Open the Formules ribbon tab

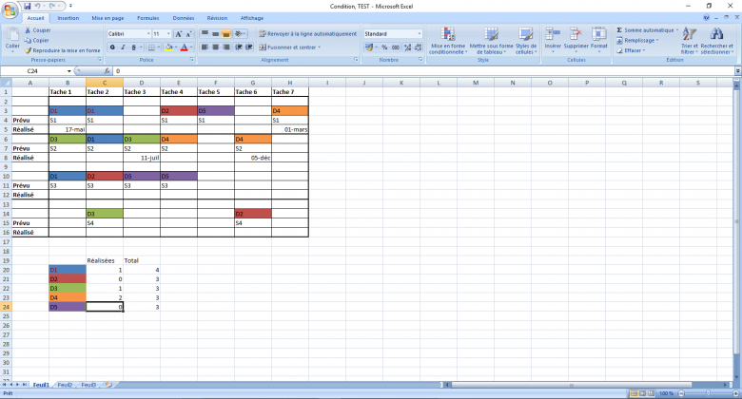pyautogui.click(x=147, y=18)
